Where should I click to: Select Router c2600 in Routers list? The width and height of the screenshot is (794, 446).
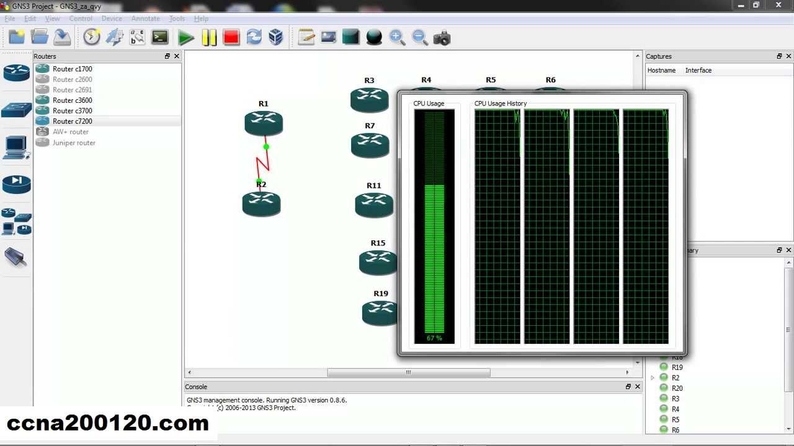pyautogui.click(x=107, y=79)
